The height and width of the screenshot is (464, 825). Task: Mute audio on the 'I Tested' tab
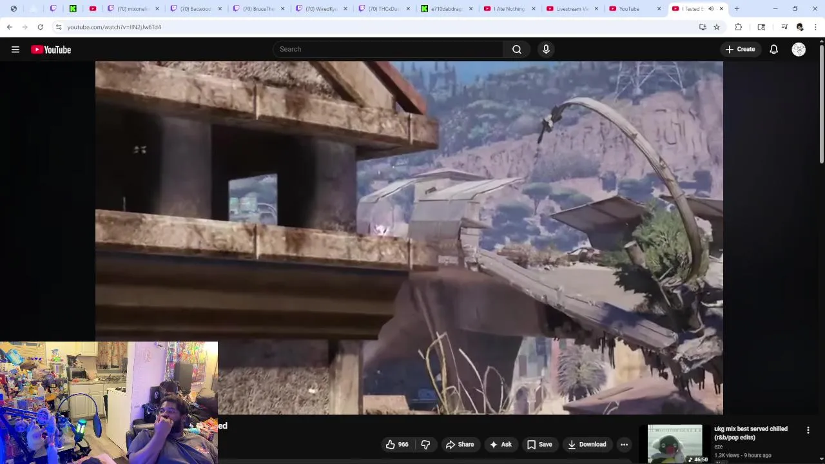point(711,9)
